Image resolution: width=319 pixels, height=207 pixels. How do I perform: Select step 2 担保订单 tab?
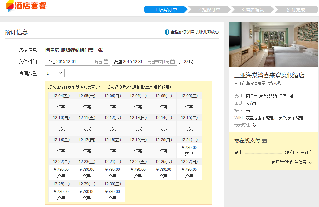(x=209, y=9)
